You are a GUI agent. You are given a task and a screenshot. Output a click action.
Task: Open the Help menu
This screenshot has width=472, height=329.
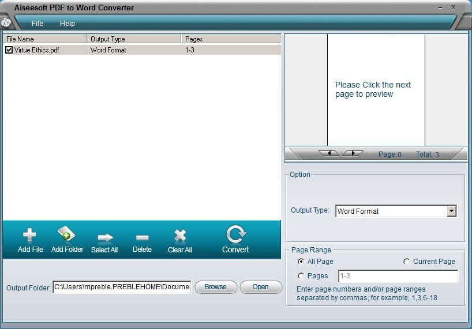(68, 24)
